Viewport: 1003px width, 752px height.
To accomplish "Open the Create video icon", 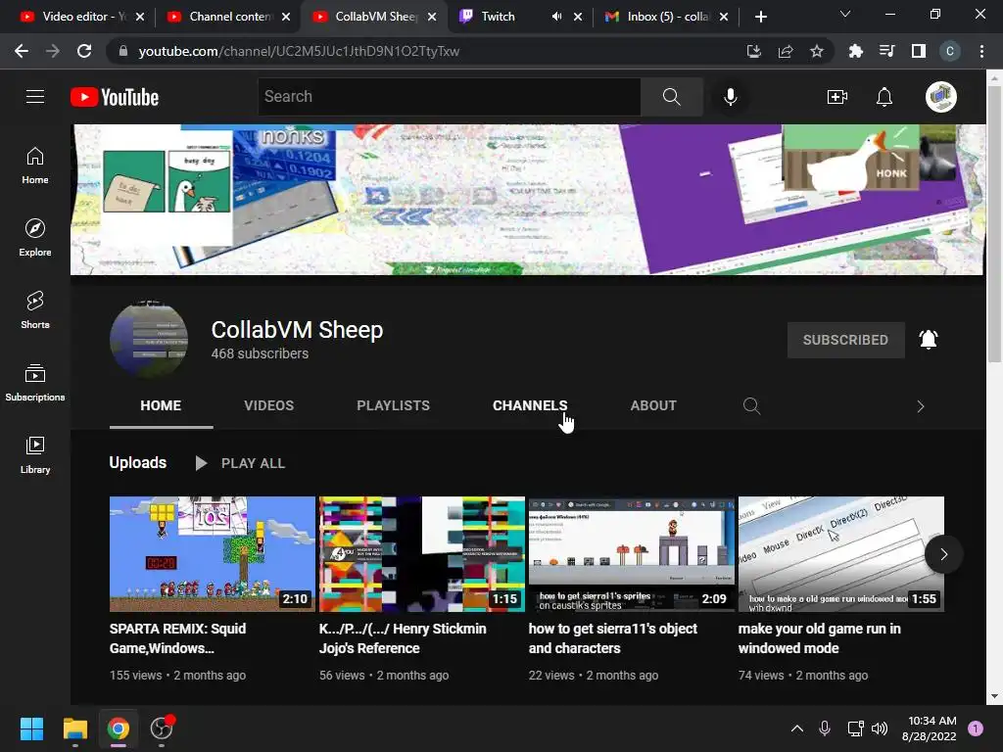I will (x=836, y=97).
